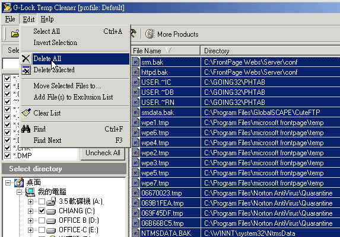The width and height of the screenshot is (340, 237).
Task: Open the File menu
Action: click(x=10, y=19)
